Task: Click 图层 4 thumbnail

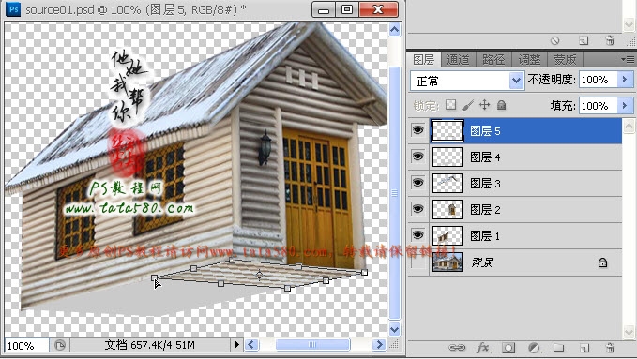Action: [x=447, y=157]
